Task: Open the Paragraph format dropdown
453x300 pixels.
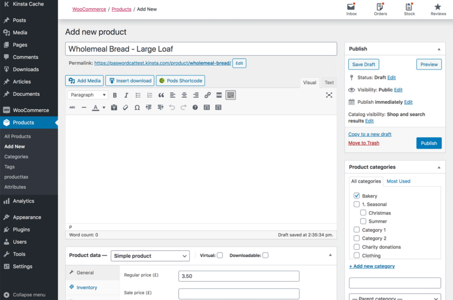Action: 88,95
